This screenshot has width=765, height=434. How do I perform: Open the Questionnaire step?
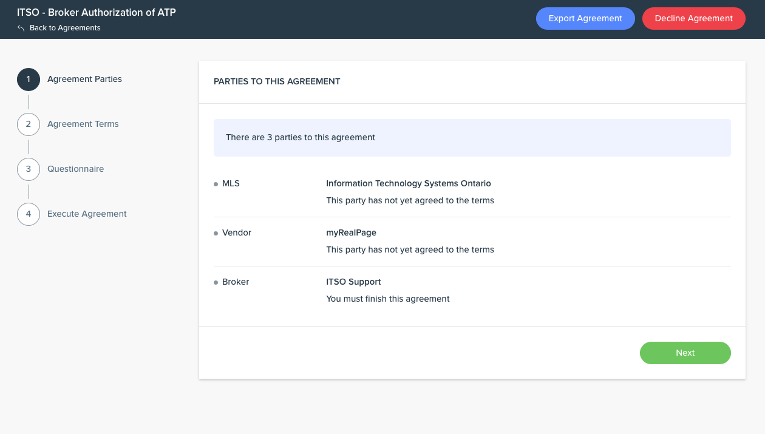75,169
